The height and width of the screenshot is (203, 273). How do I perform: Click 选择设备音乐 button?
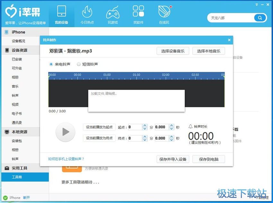173,51
